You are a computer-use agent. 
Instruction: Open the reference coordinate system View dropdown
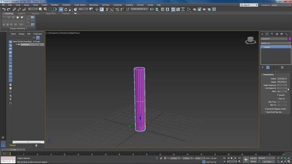(x=83, y=9)
